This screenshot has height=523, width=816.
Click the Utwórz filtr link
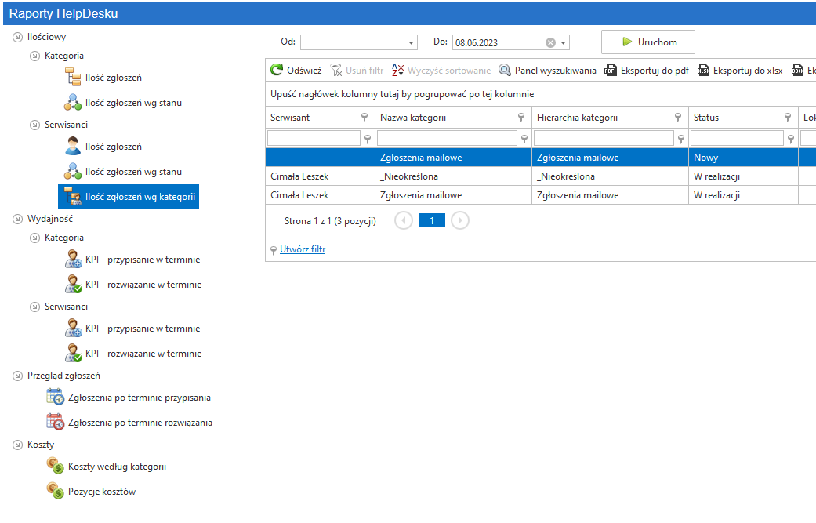click(x=303, y=249)
